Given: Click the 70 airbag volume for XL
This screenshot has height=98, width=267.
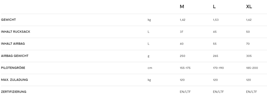Looking at the screenshot, I should click(x=248, y=44).
